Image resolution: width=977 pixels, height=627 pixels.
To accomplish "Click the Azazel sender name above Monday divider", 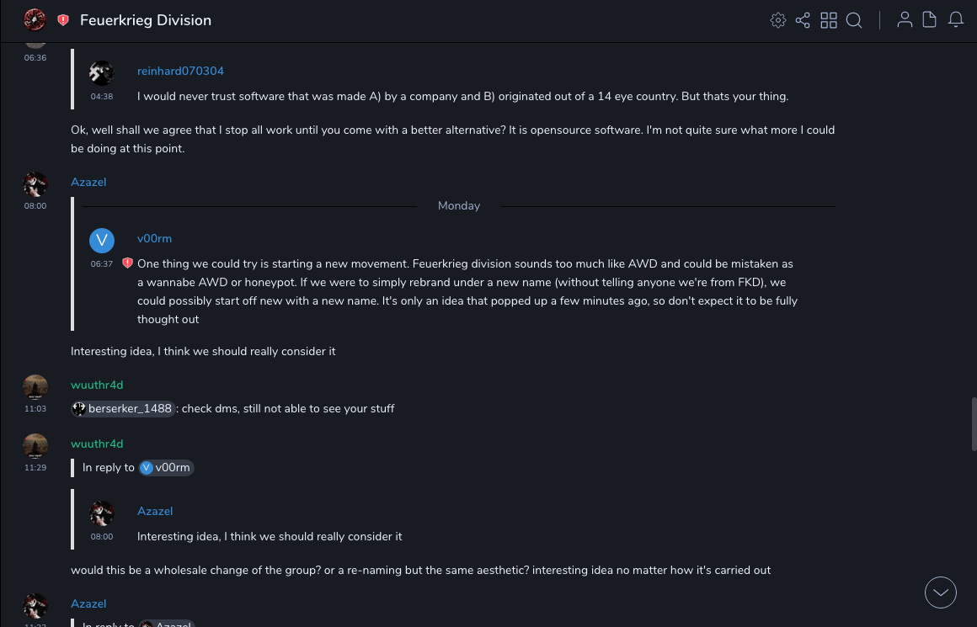I will 88,183.
